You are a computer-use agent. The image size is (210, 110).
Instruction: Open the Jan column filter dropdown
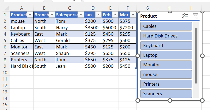tap(98, 15)
